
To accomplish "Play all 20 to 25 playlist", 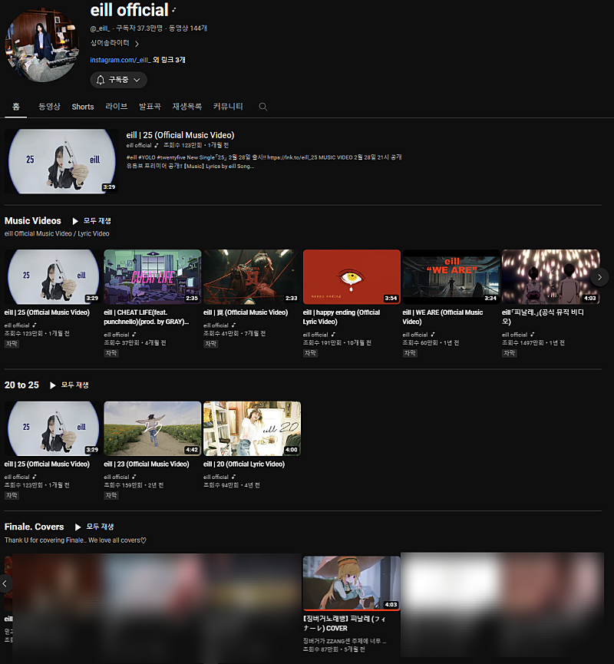I will click(69, 385).
